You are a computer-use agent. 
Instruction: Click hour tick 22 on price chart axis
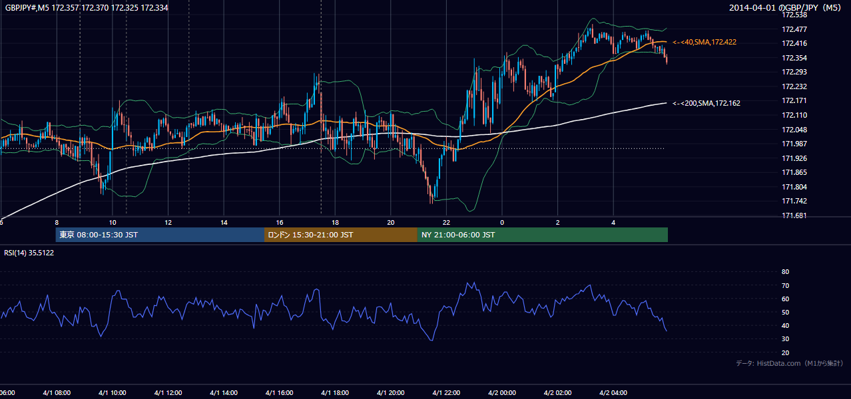point(446,222)
